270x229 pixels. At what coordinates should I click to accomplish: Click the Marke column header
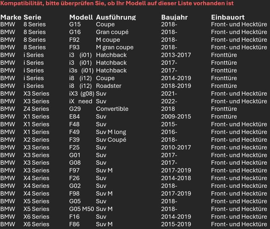pyautogui.click(x=10, y=17)
